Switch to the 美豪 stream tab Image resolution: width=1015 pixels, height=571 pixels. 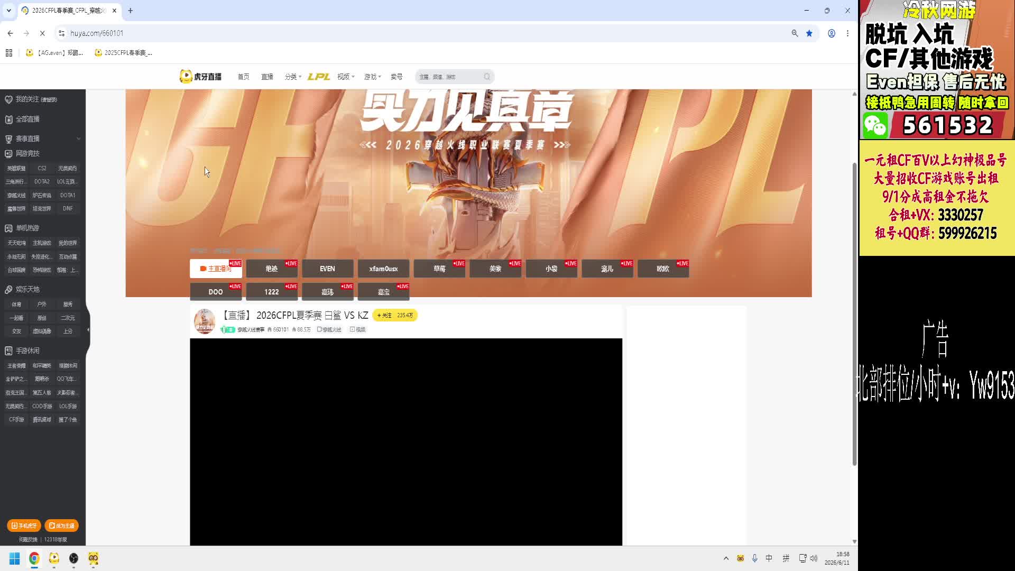pos(495,269)
